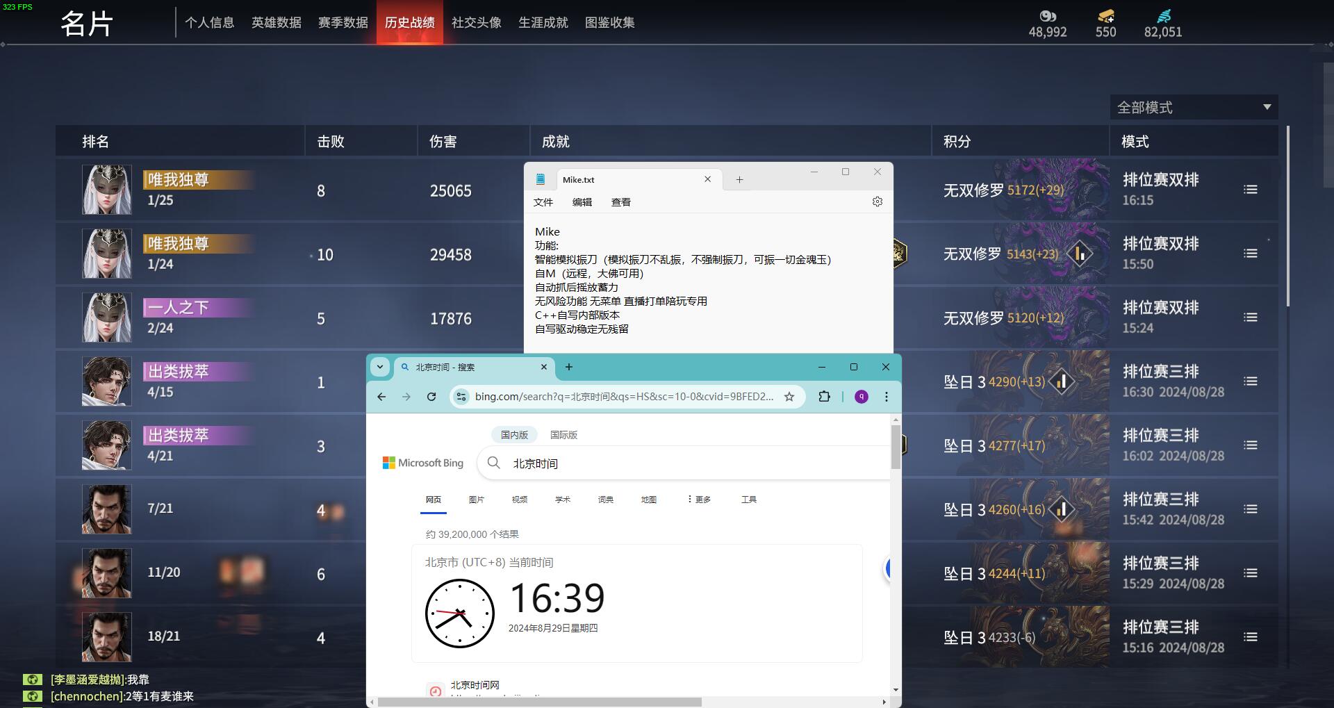Click the 北京时间 - 搜索 browser tab
1334x708 pixels.
click(x=475, y=367)
